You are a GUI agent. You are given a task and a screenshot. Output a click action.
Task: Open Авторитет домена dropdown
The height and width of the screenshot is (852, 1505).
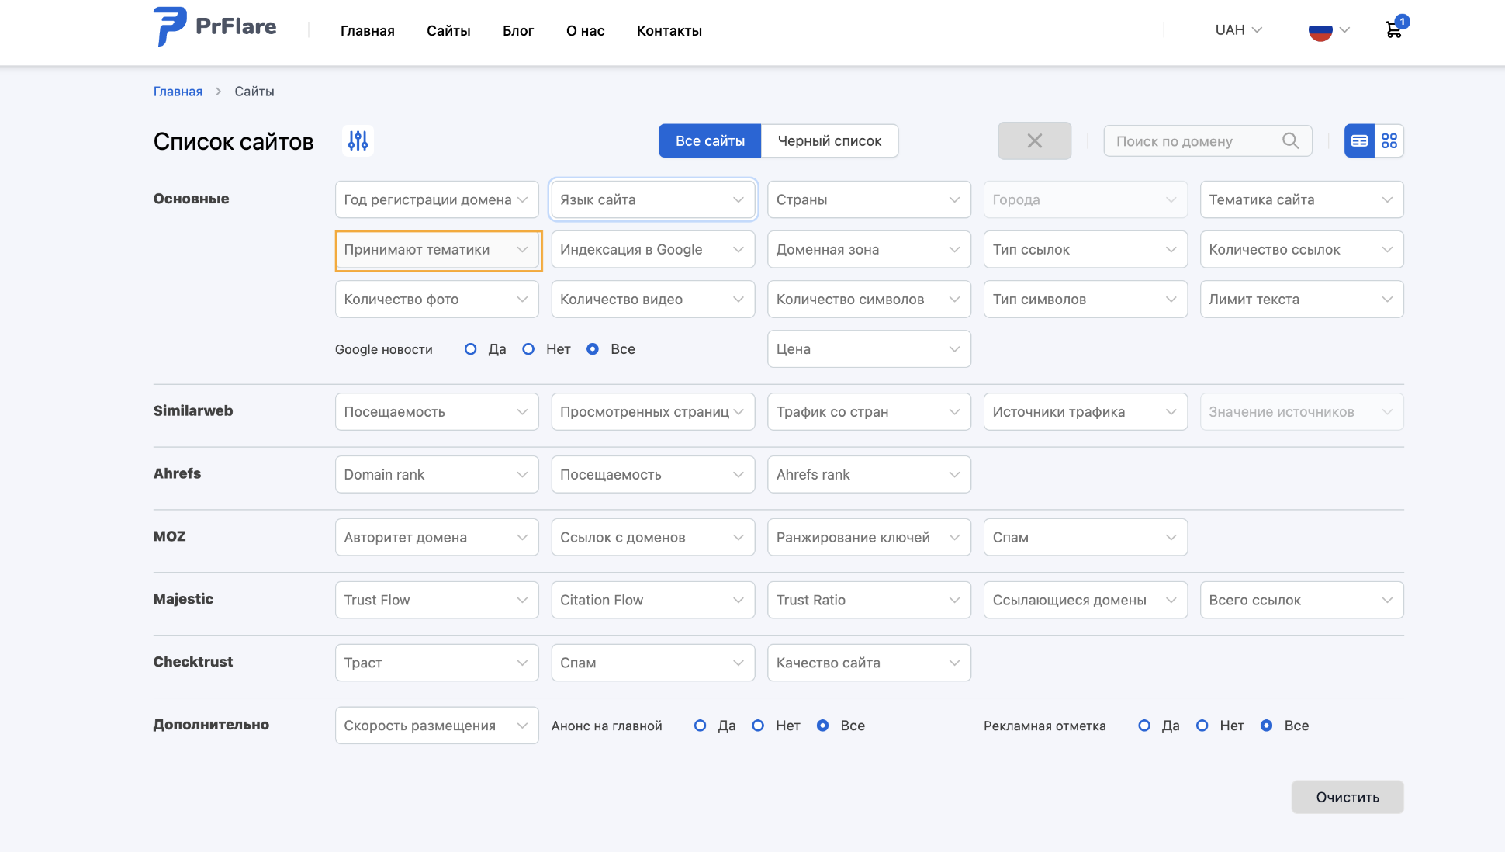[437, 537]
